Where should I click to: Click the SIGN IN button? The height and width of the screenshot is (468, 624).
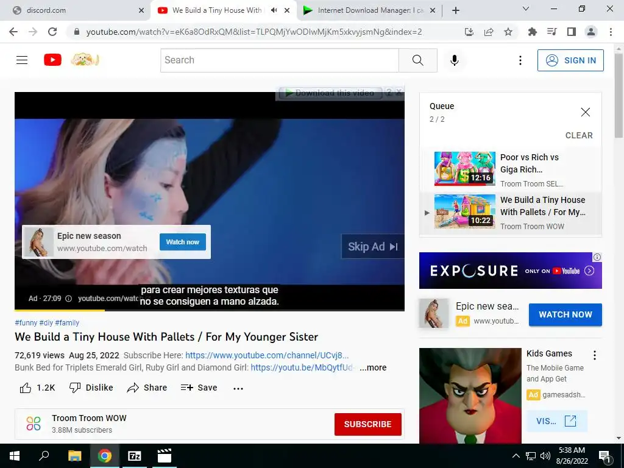[570, 60]
